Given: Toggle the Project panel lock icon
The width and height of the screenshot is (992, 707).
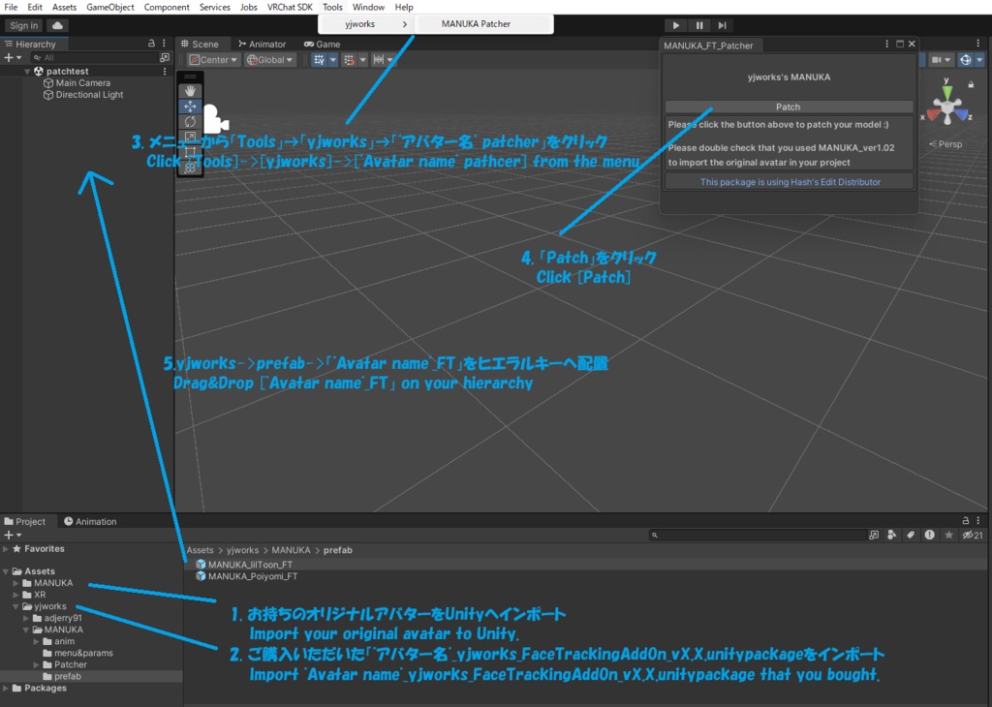Looking at the screenshot, I should [966, 520].
